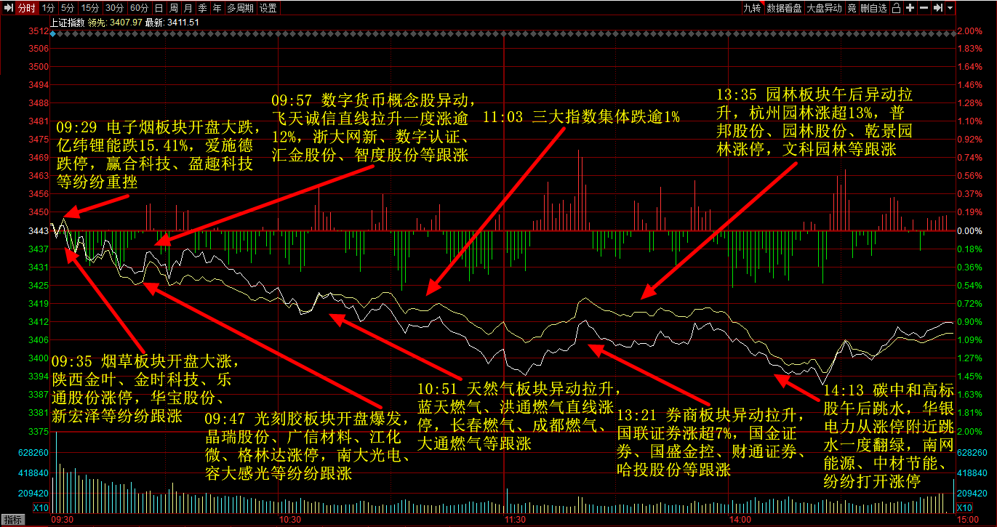Click the blue diamond marker at chart start
The width and height of the screenshot is (997, 527).
52,33
